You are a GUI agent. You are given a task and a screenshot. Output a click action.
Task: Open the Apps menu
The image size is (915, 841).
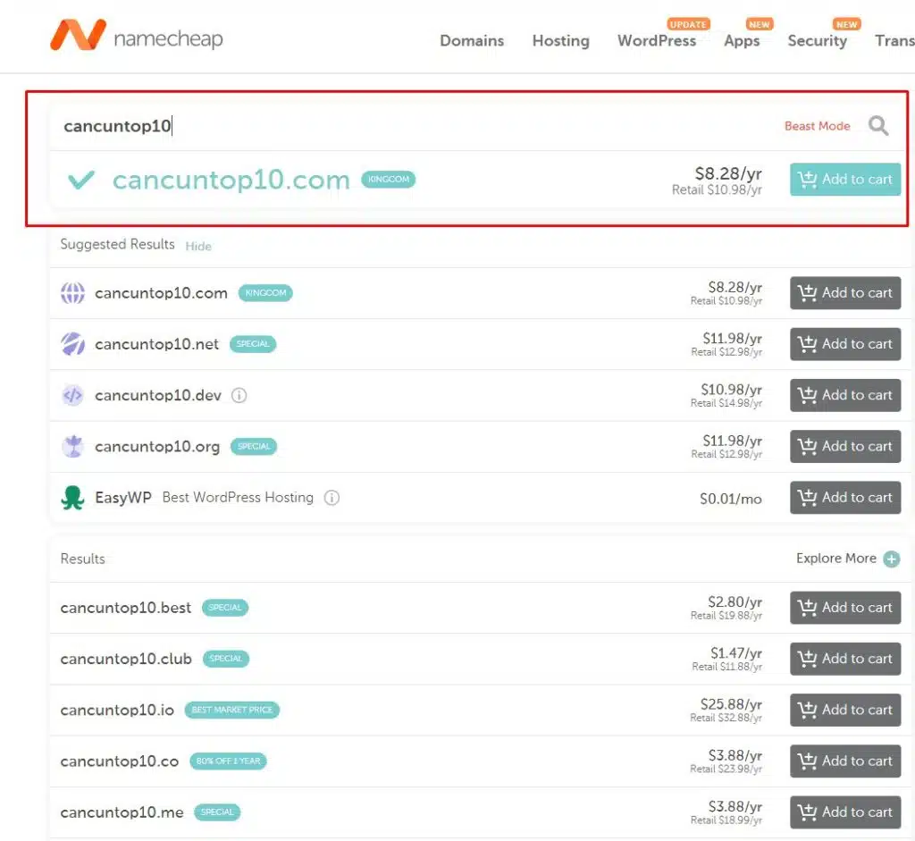click(x=742, y=41)
